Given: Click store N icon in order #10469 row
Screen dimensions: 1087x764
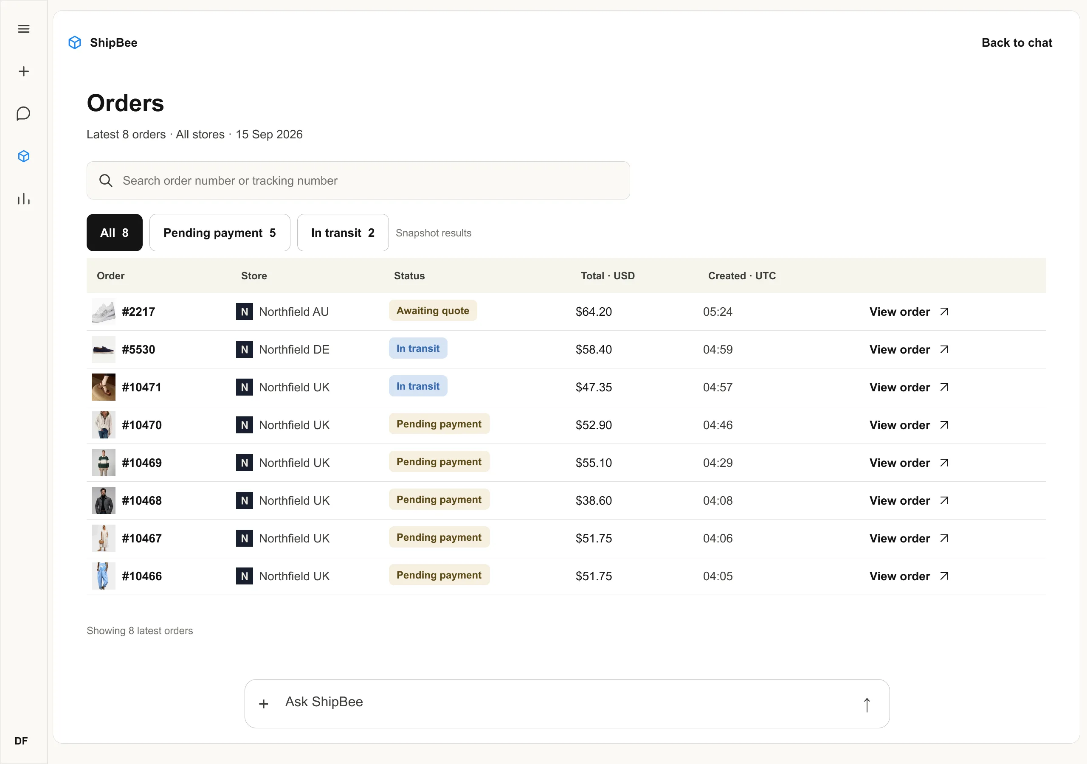Looking at the screenshot, I should (244, 463).
